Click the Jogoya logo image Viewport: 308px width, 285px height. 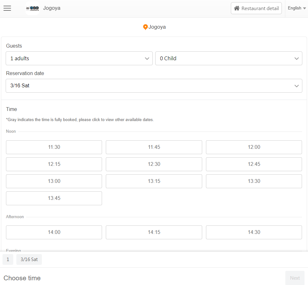point(32,8)
